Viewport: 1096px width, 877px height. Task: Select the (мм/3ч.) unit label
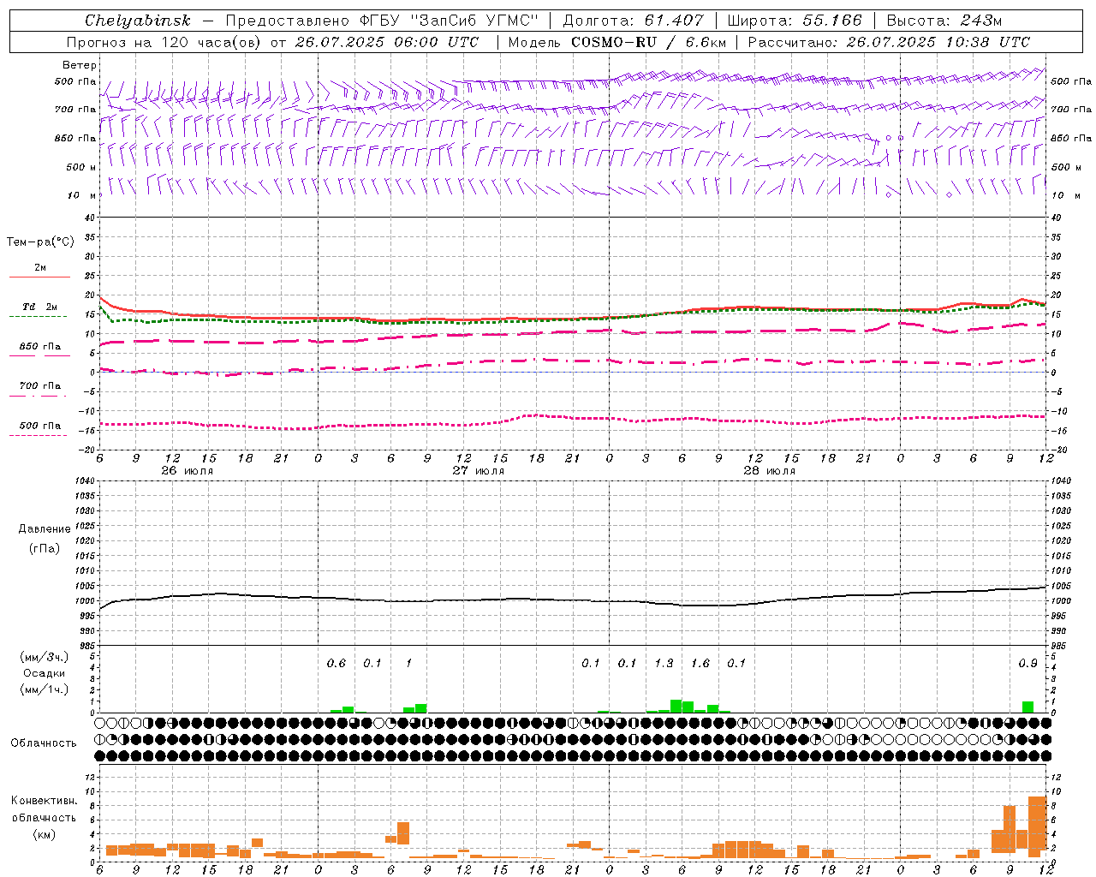click(x=43, y=657)
